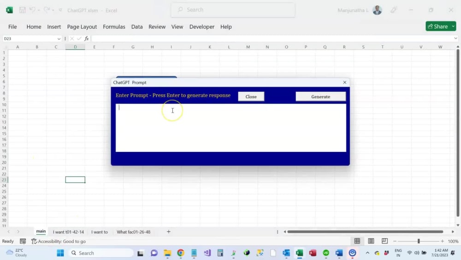Click Accessibility: Good to go status

click(59, 241)
